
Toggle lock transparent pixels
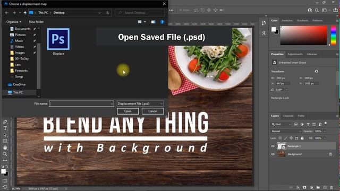tap(280, 138)
